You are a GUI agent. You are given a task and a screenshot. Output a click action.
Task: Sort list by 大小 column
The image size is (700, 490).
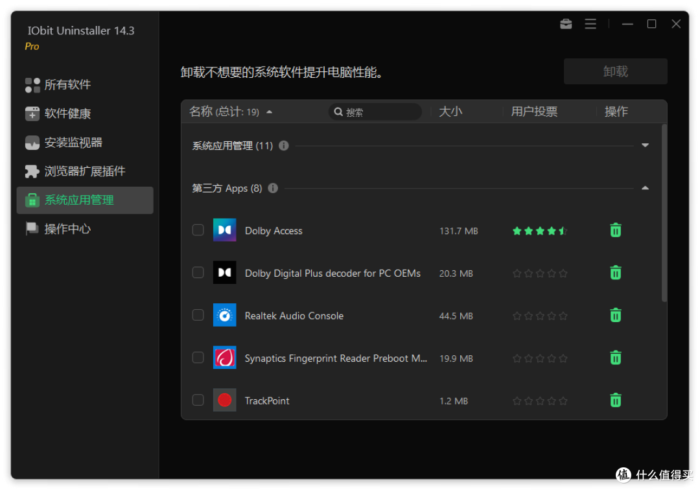click(450, 111)
